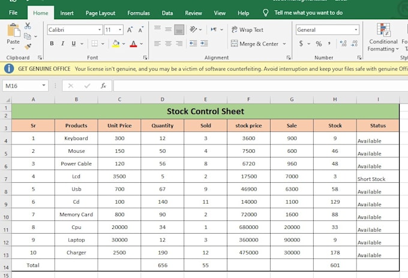Center text horizontally
408x278 pixels.
[169, 43]
